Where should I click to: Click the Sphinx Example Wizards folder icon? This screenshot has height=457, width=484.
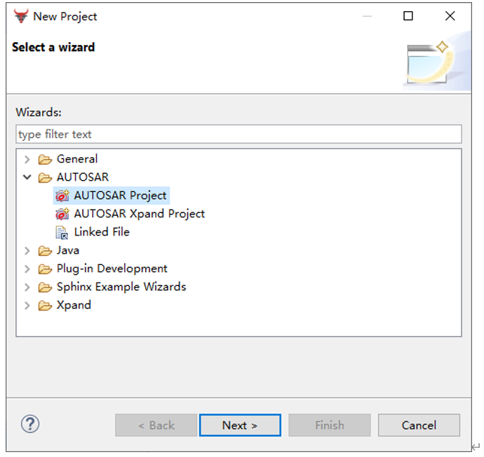point(45,287)
